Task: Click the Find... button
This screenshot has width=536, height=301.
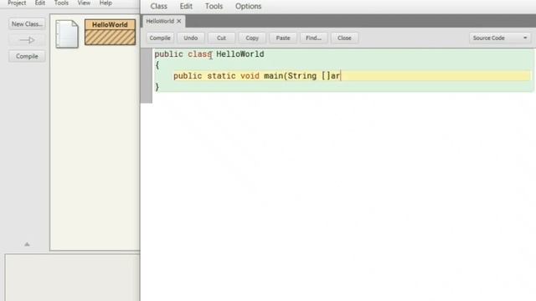Action: 314,38
